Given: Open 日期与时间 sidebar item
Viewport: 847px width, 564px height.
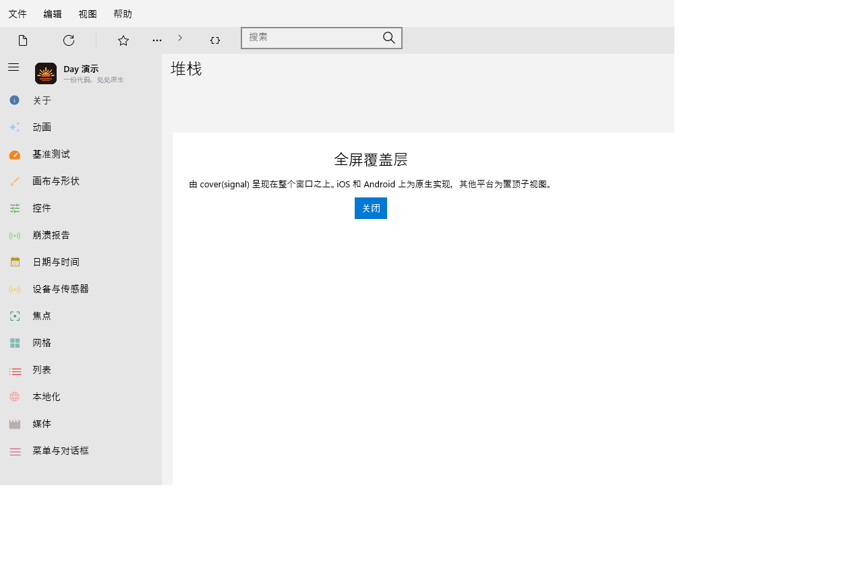Looking at the screenshot, I should click(x=81, y=262).
